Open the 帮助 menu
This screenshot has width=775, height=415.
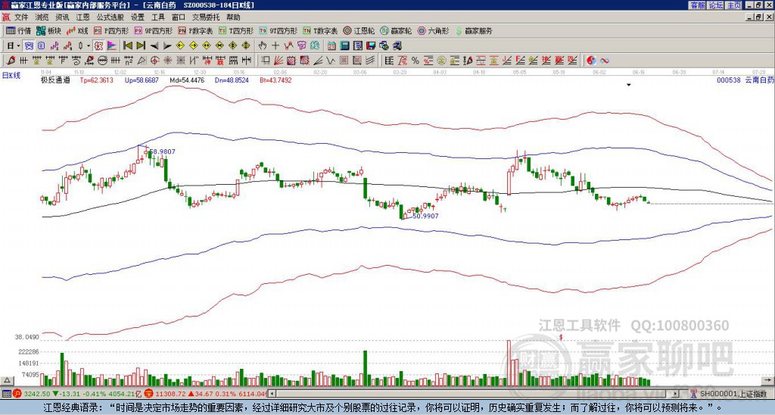coord(233,17)
